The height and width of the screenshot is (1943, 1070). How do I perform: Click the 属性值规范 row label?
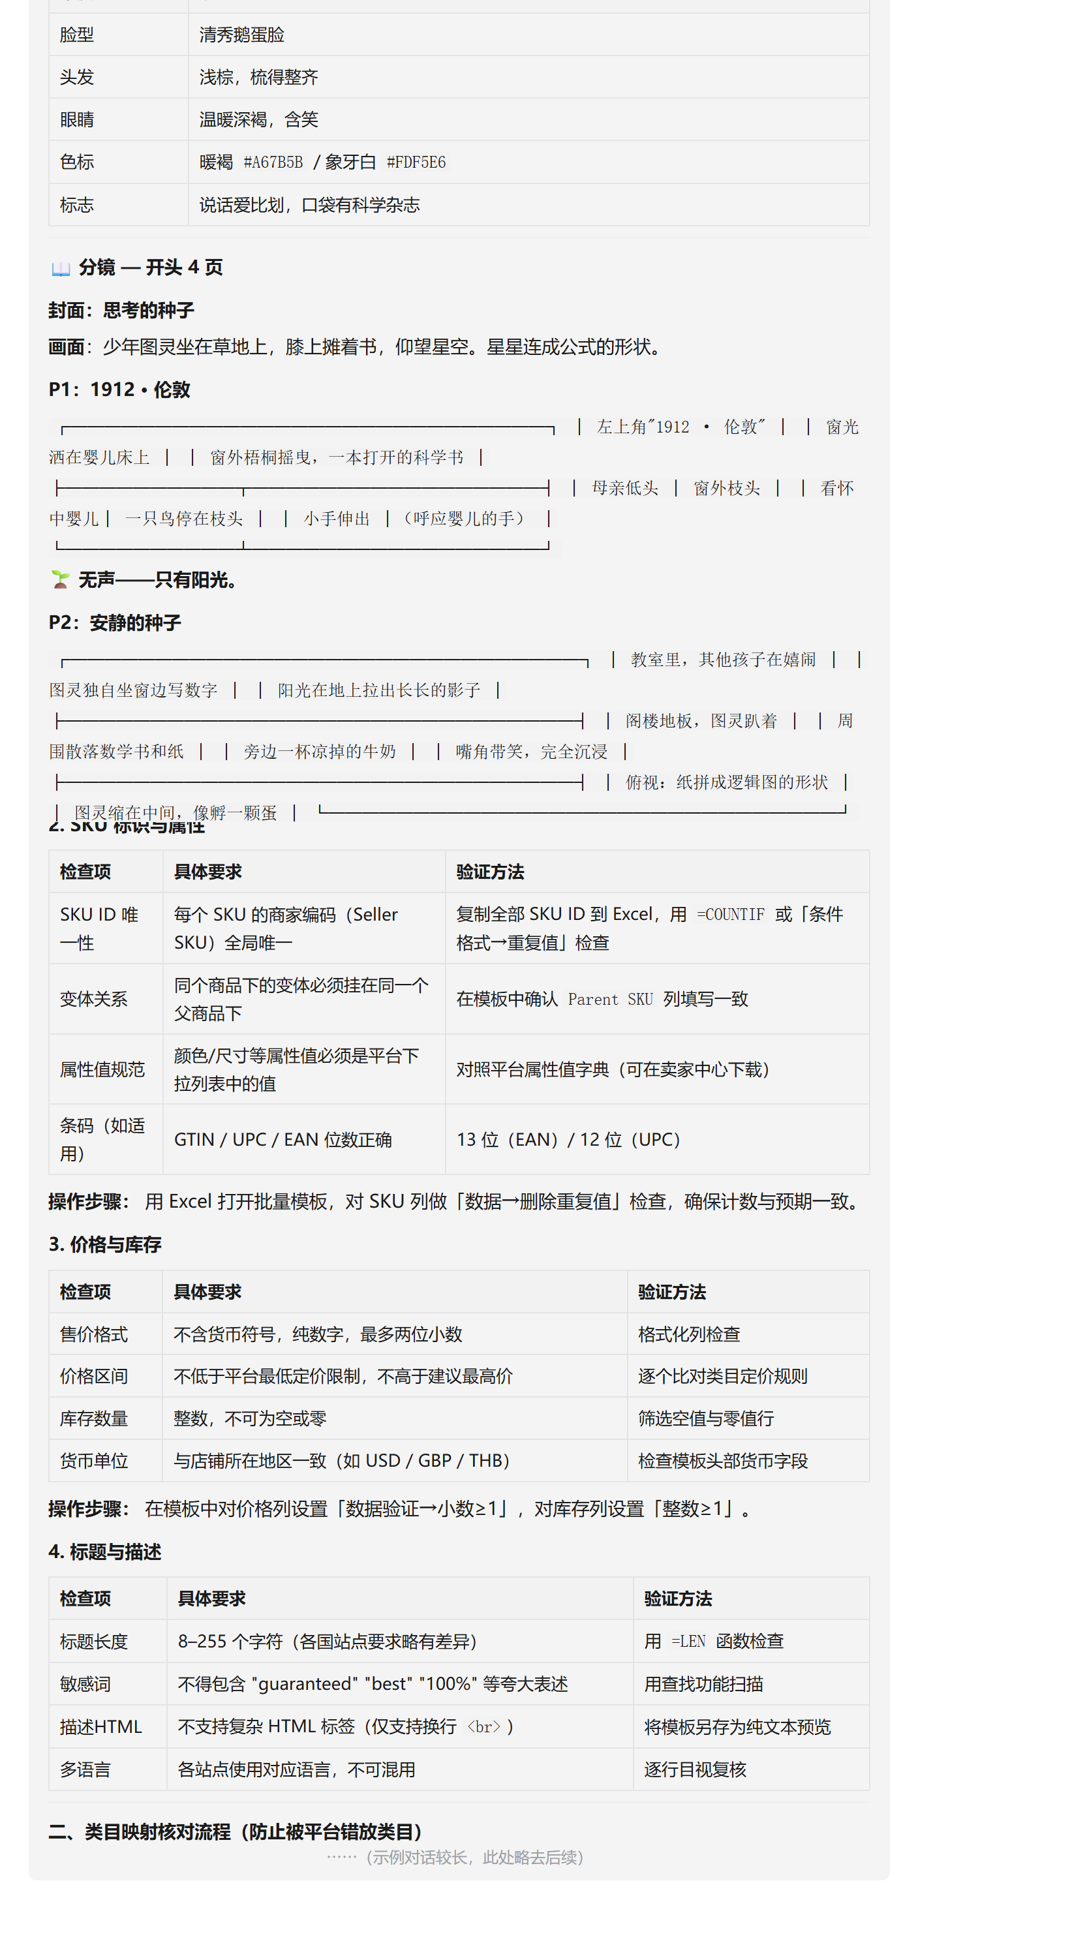click(106, 1069)
